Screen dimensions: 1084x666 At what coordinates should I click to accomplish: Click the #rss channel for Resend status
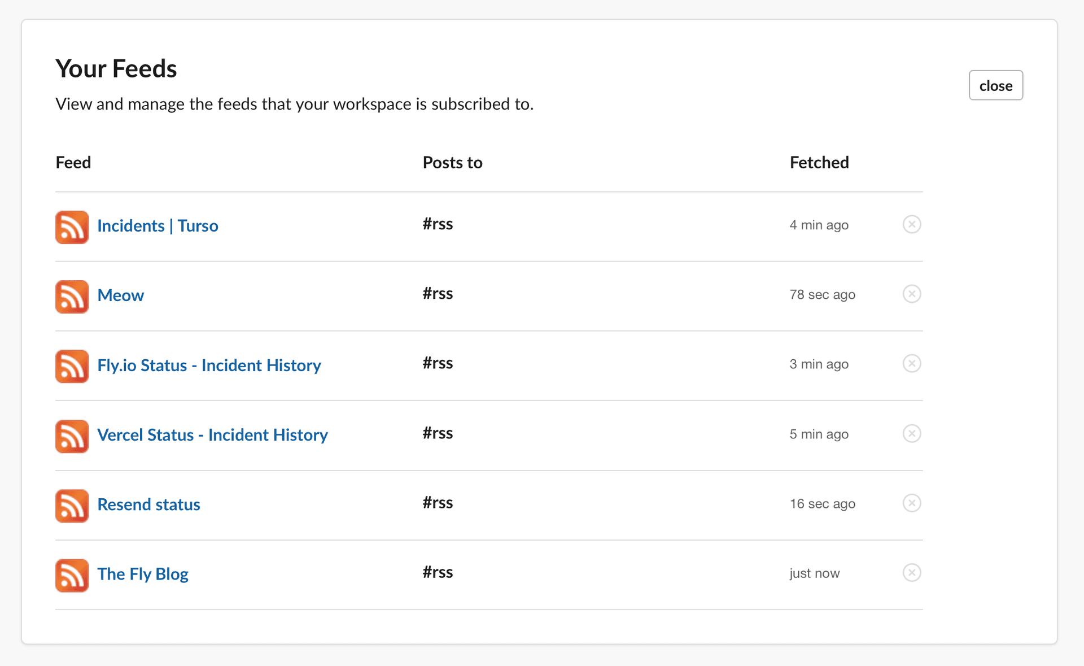[438, 502]
